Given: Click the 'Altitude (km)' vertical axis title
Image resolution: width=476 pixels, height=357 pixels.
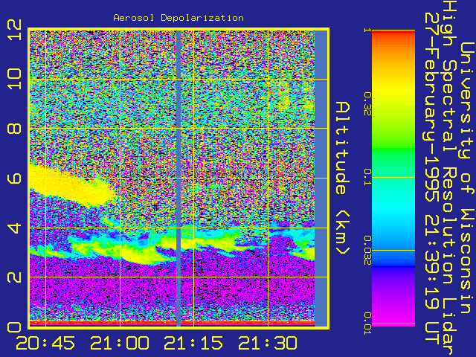Looking at the screenshot, I should [x=343, y=178].
